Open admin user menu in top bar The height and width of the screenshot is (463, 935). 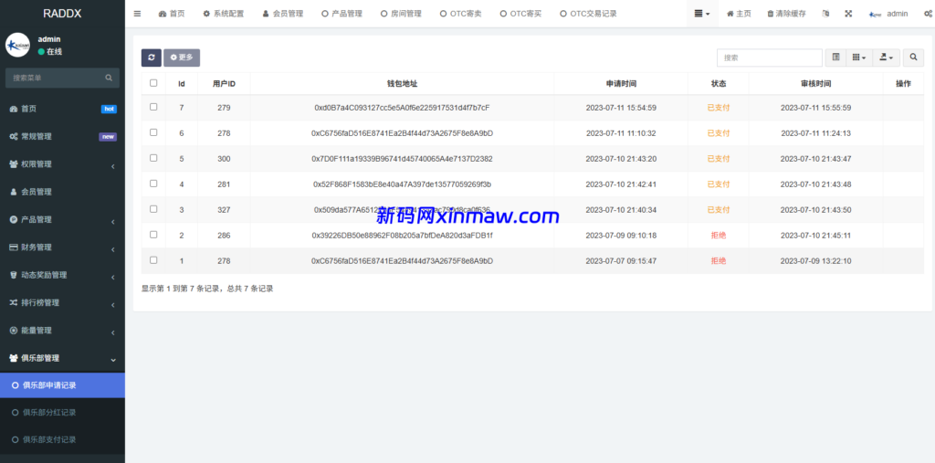pos(888,14)
